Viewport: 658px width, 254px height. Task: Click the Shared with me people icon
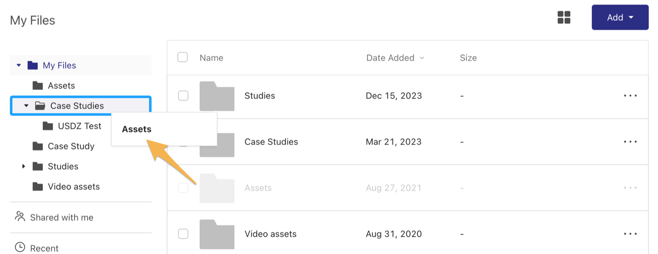(x=20, y=216)
